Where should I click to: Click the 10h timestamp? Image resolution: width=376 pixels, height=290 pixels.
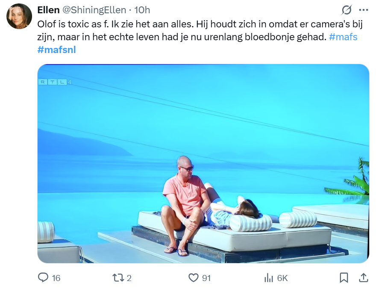coord(142,10)
